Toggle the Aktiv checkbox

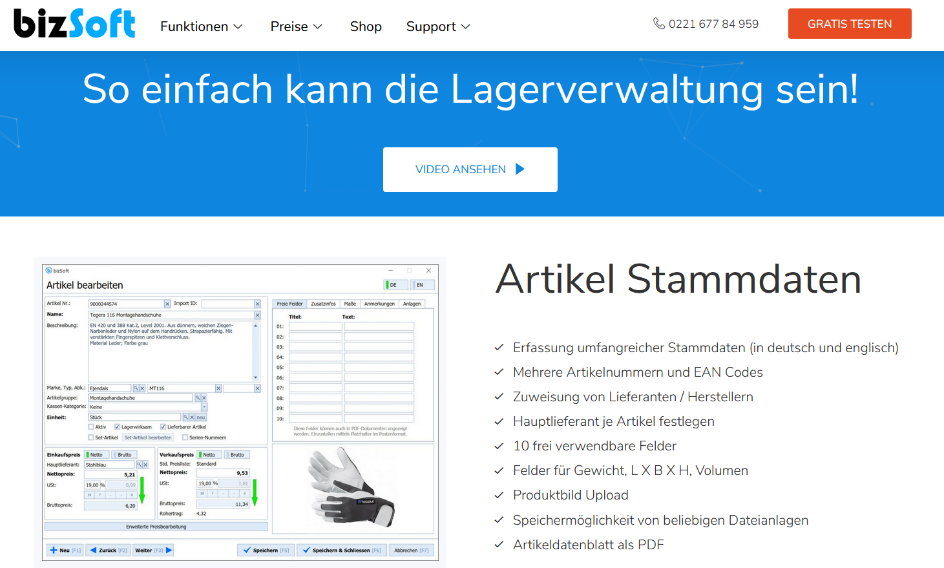tap(91, 427)
